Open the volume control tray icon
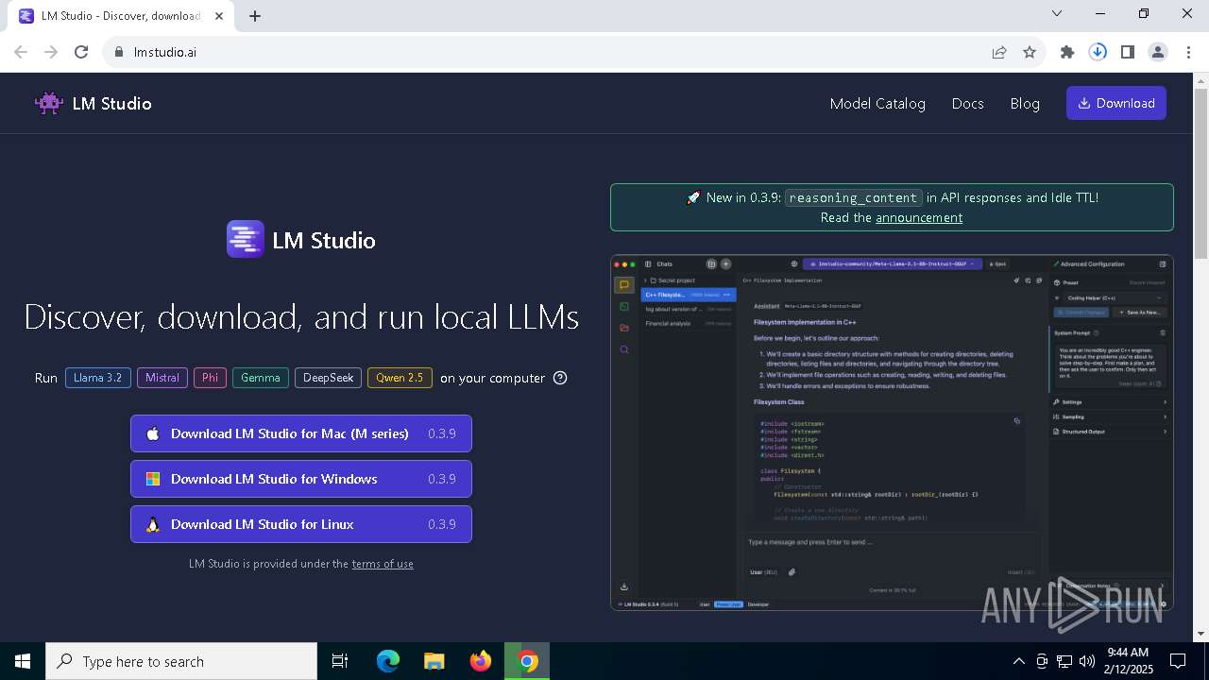Screen dimensions: 1209x680 [1087, 661]
